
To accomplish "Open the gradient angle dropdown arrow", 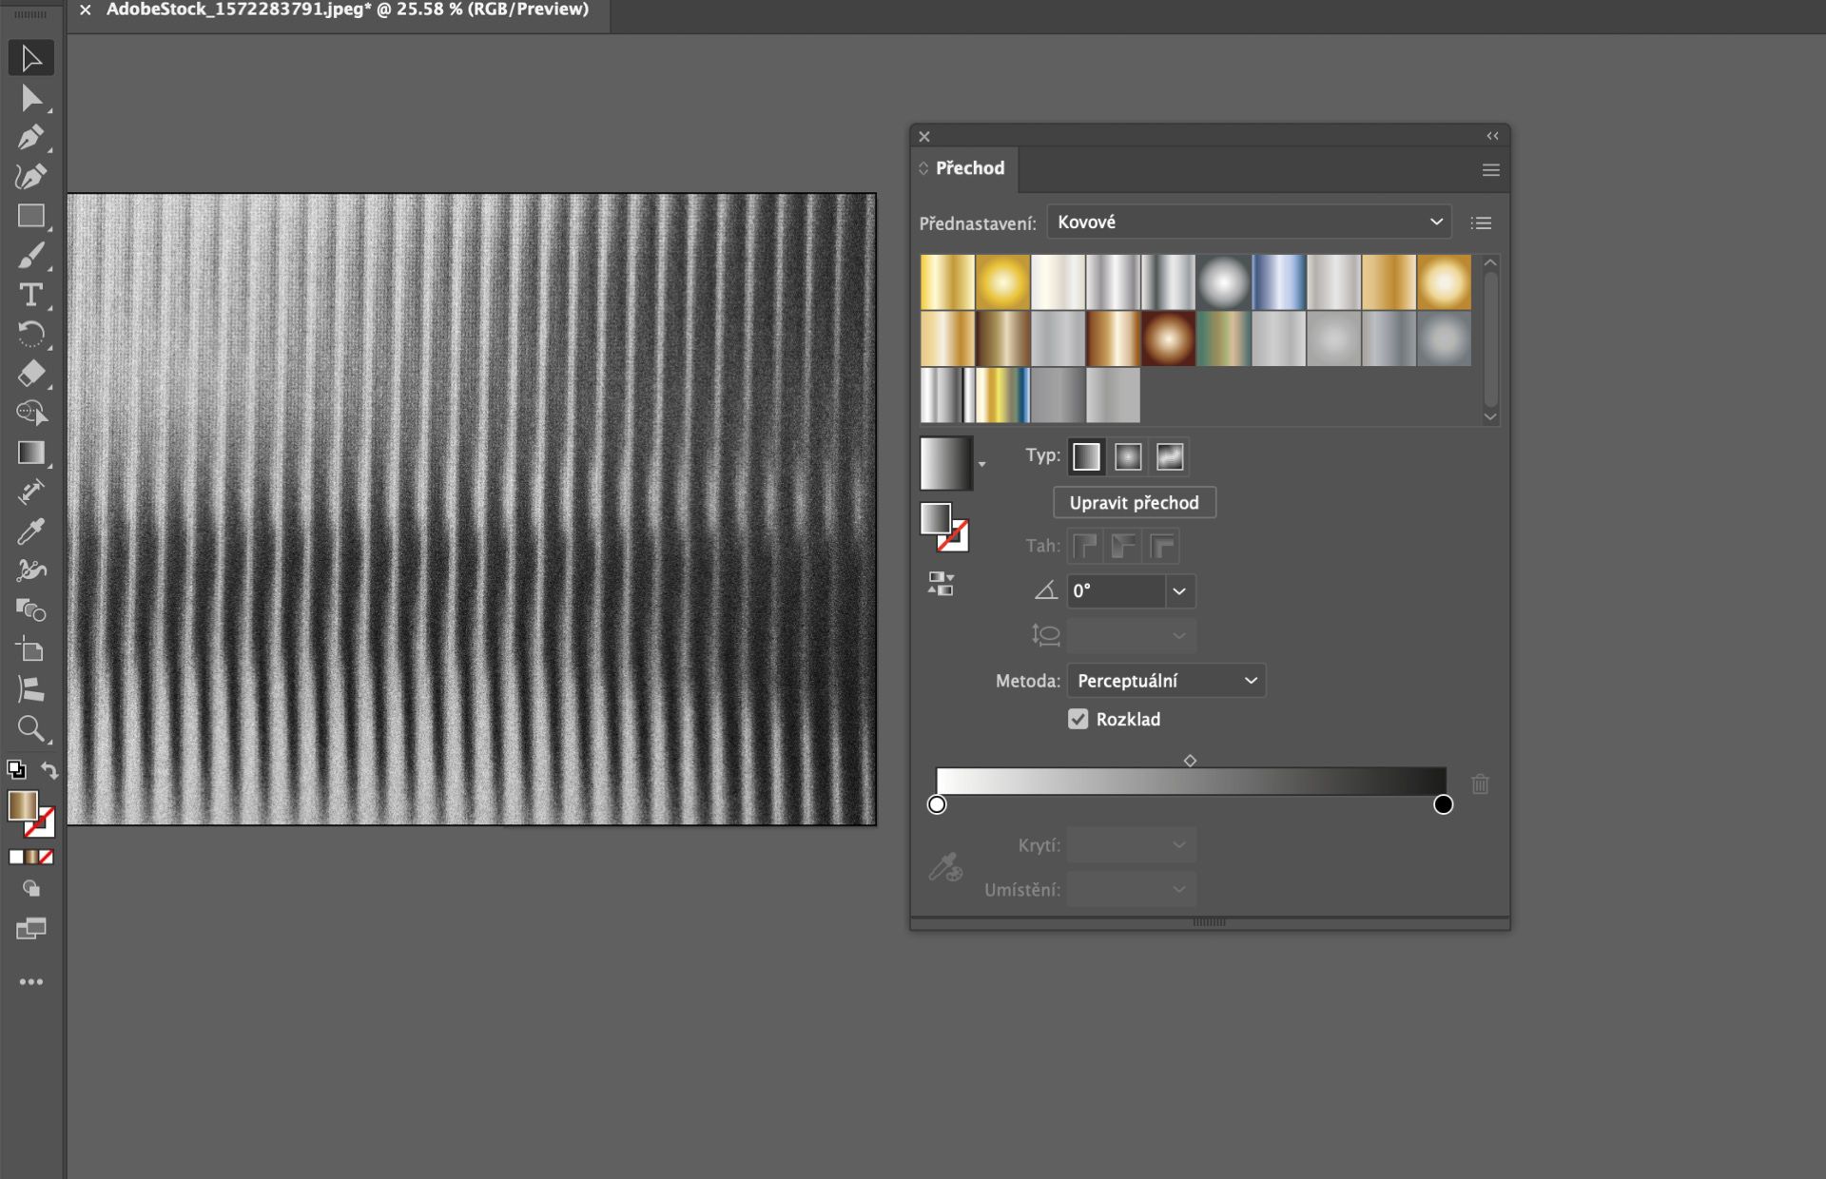I will click(1179, 591).
